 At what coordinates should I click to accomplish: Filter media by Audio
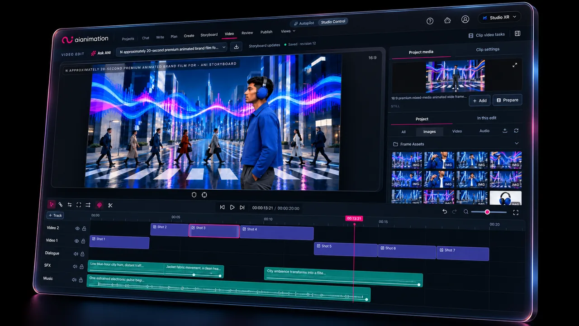[484, 131]
